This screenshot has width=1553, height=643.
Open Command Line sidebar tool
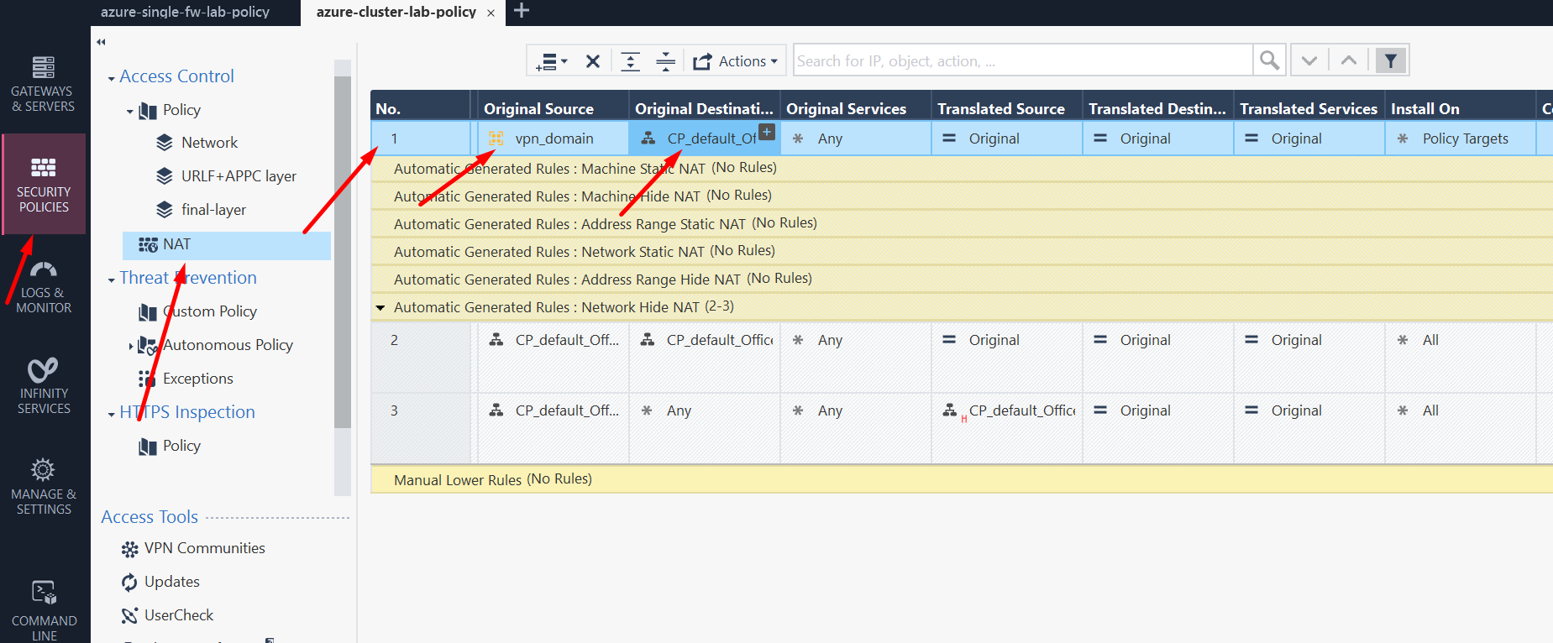(43, 609)
